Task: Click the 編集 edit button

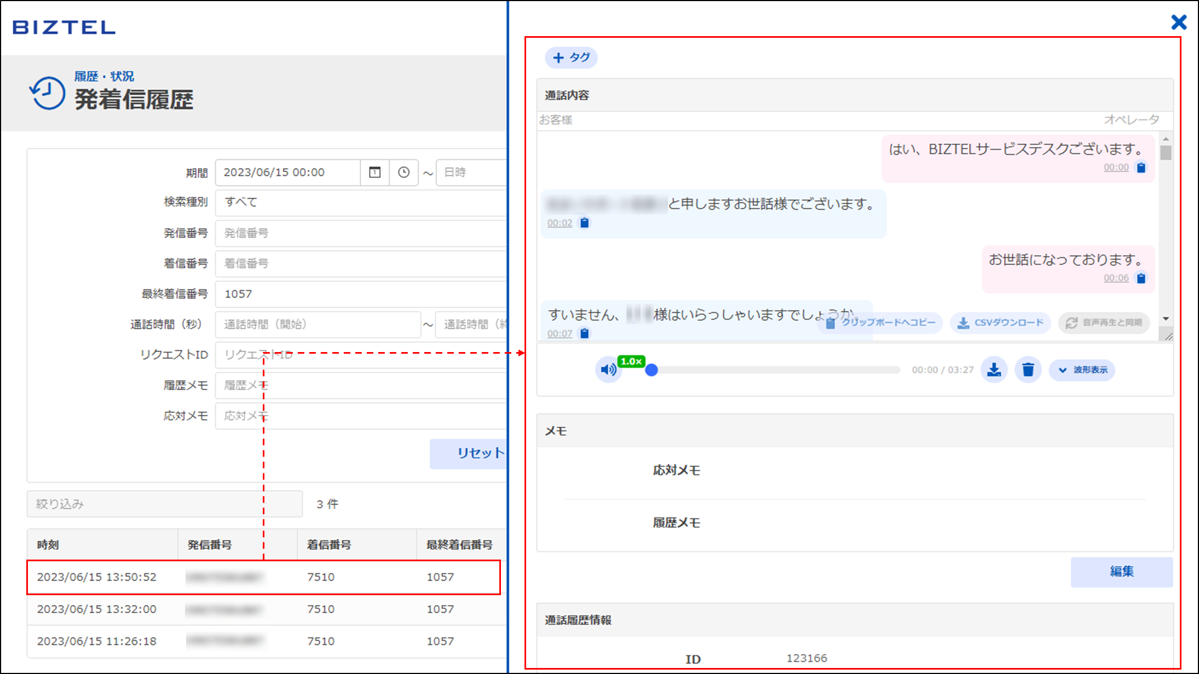Action: click(x=1121, y=572)
